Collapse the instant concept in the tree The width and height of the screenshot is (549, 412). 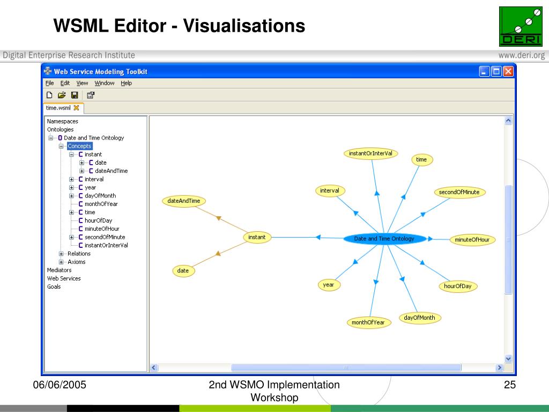click(71, 154)
